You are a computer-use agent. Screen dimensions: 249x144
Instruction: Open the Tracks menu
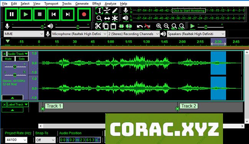click(67, 3)
